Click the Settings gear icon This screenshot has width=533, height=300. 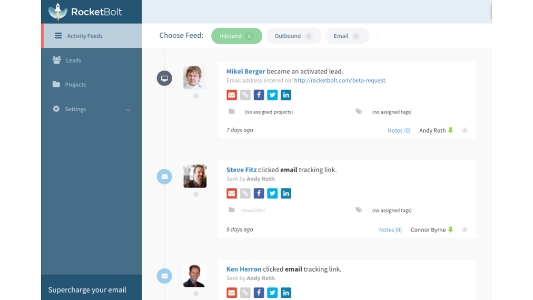point(56,109)
